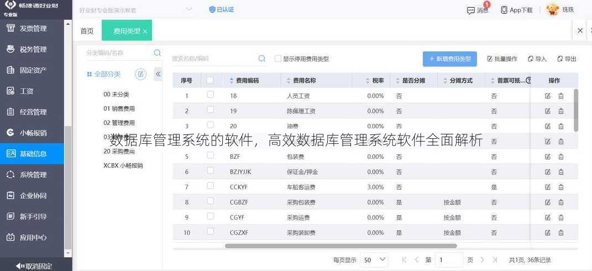Check the BZJYJJK row checkbox
The height and width of the screenshot is (271, 592).
coord(210,170)
